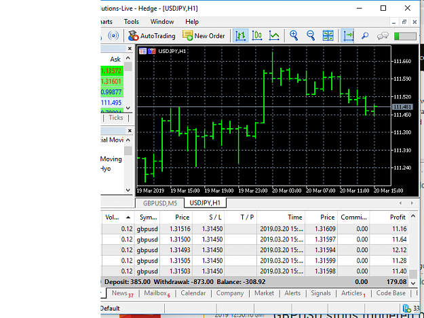Open the Alerts tab
424x318 pixels.
tap(292, 294)
